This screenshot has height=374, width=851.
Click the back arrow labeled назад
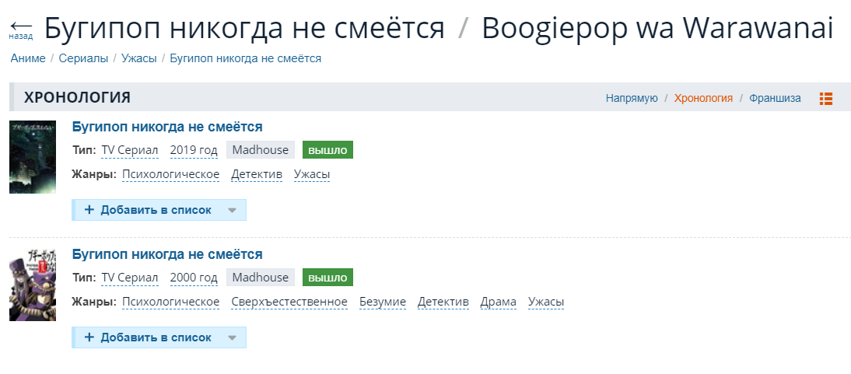21,30
